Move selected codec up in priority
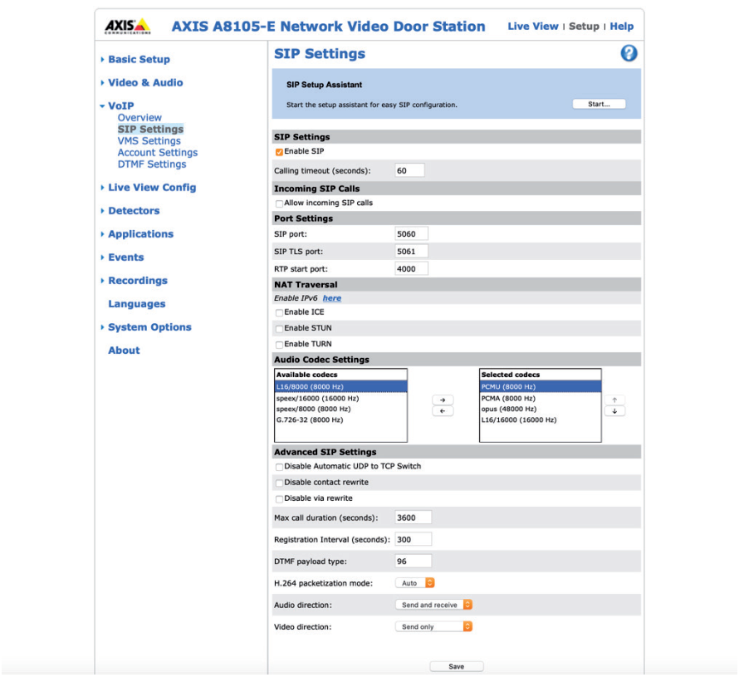The height and width of the screenshot is (677, 739). click(614, 400)
